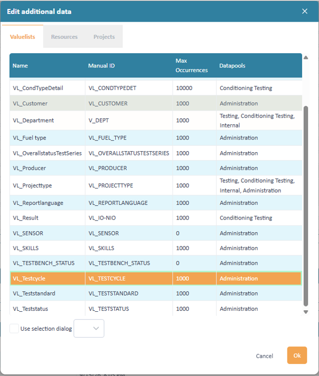This screenshot has width=319, height=376.
Task: Click the VL_PROJECTTYPE manual ID cell
Action: pos(129,185)
